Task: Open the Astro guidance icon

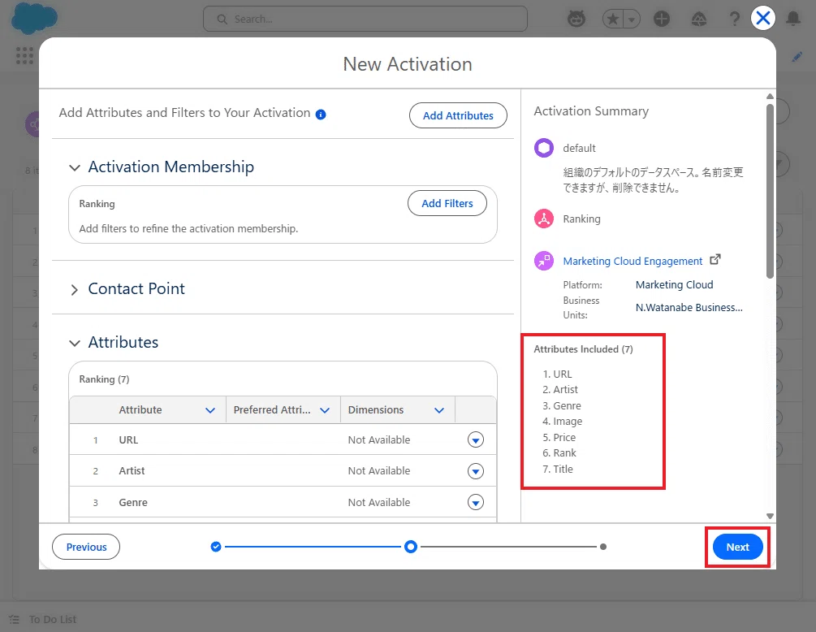Action: point(576,19)
